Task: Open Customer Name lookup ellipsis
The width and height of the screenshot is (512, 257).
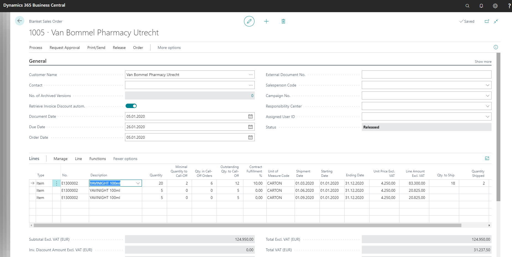Action: tap(251, 75)
